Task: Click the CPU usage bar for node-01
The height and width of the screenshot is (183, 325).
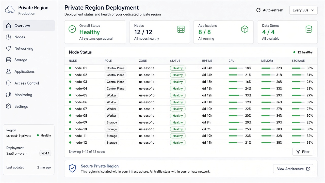Action: [x=235, y=68]
